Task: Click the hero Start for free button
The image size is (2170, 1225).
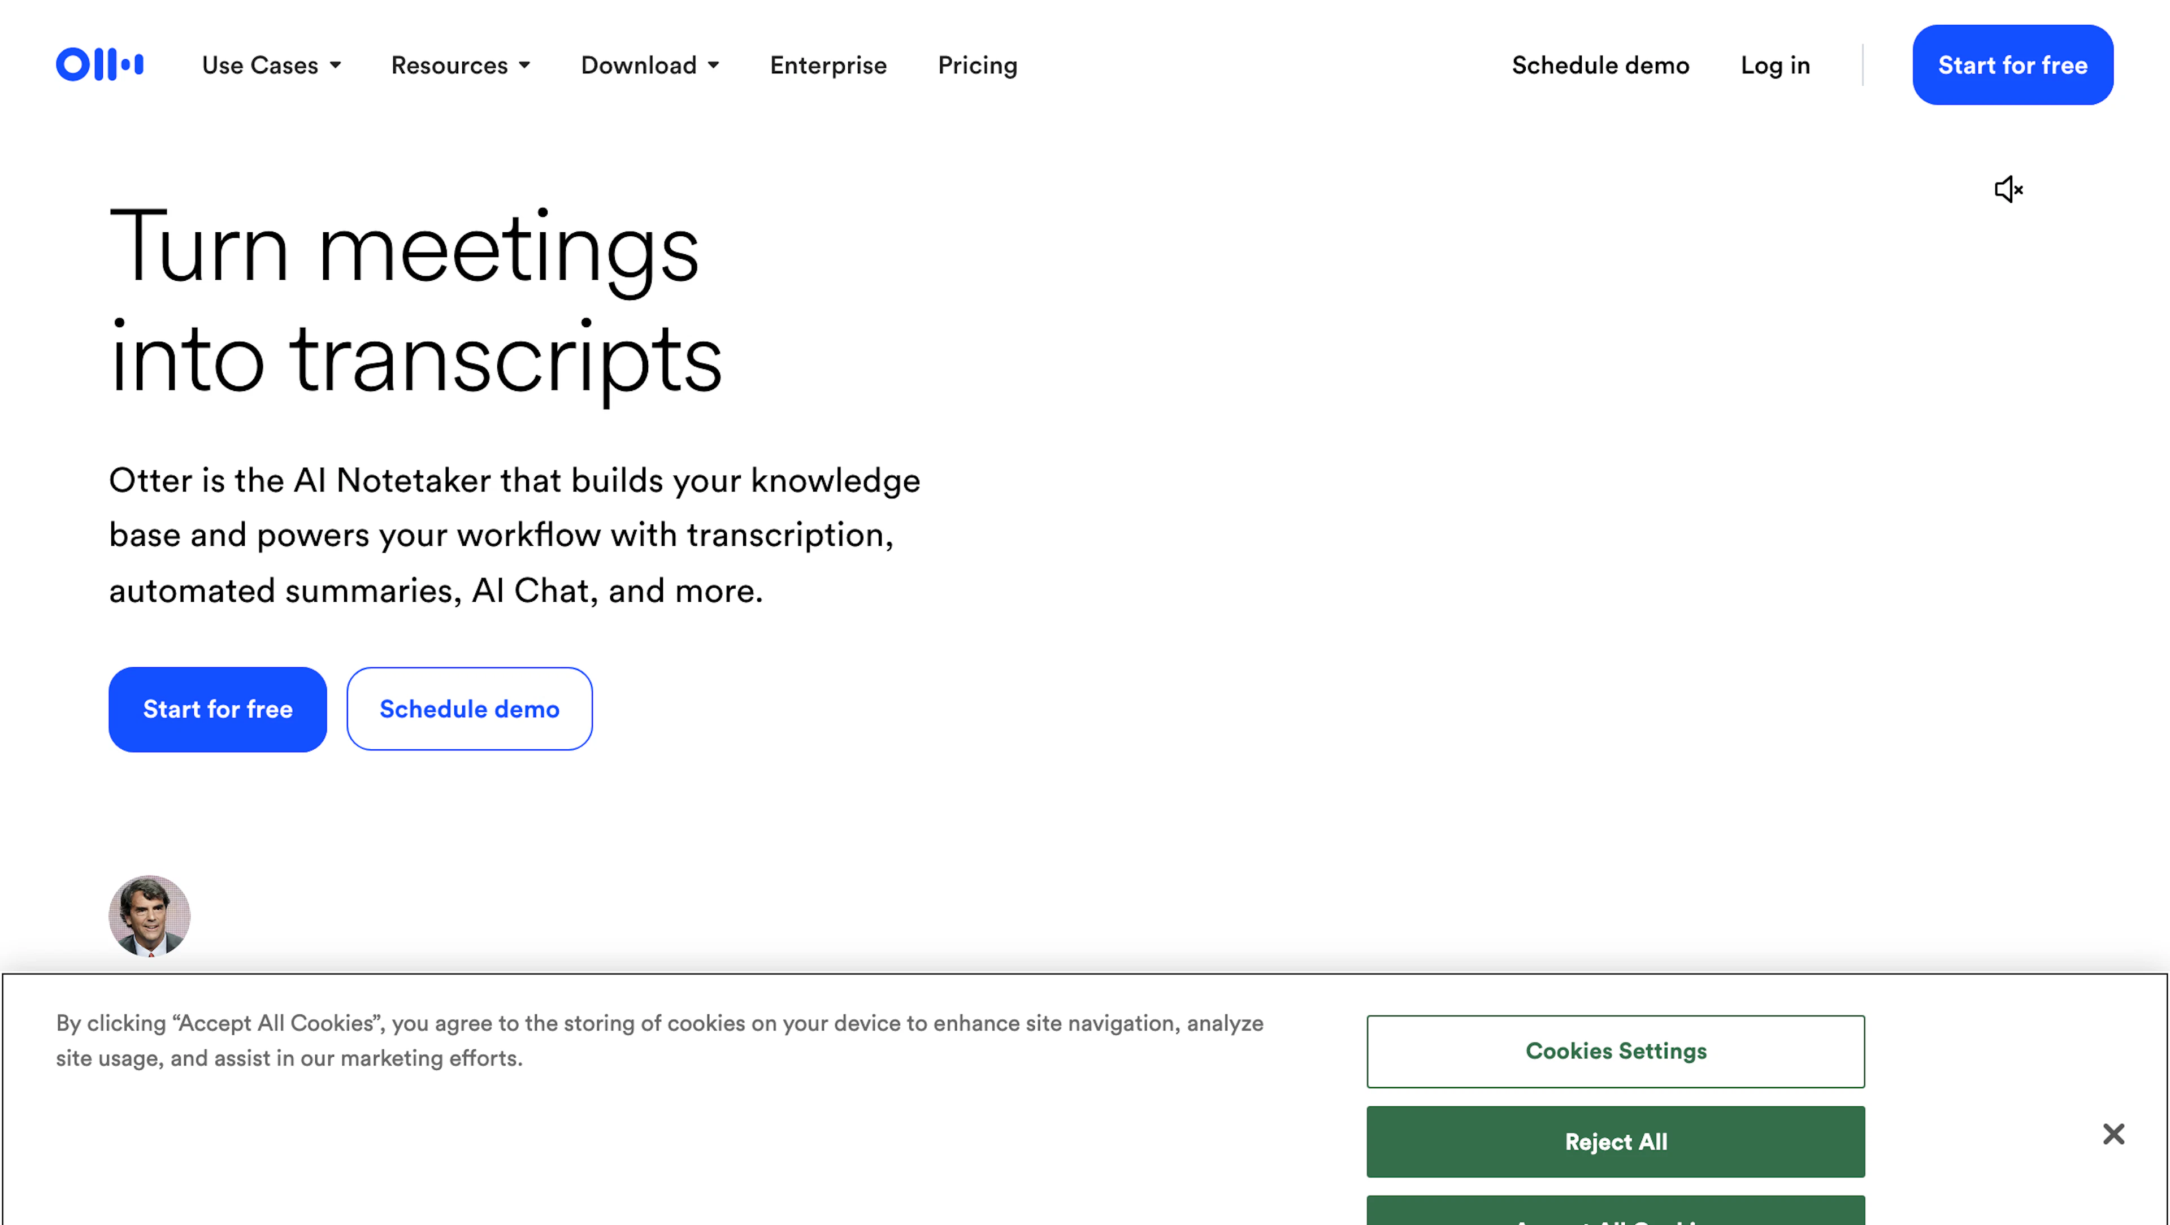Action: click(x=218, y=709)
